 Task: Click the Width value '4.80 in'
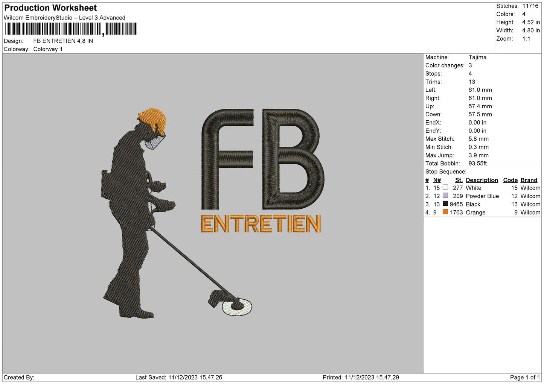[x=531, y=30]
